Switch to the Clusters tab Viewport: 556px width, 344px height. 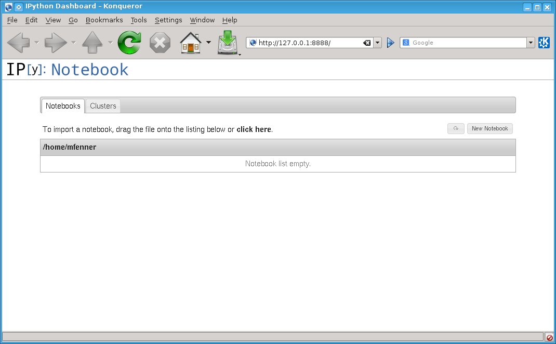(103, 106)
